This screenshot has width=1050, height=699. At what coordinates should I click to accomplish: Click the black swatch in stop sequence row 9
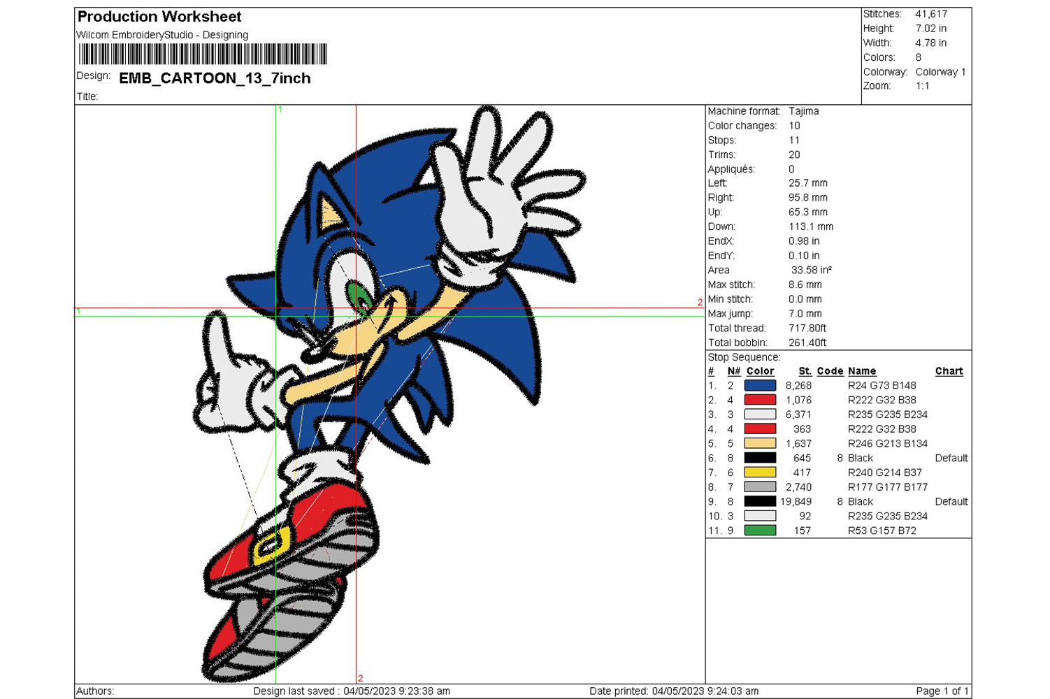760,501
